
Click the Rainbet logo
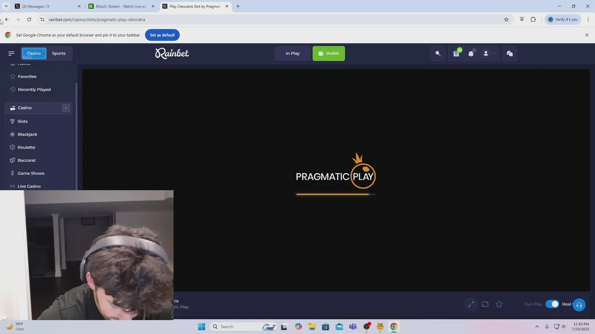click(172, 53)
